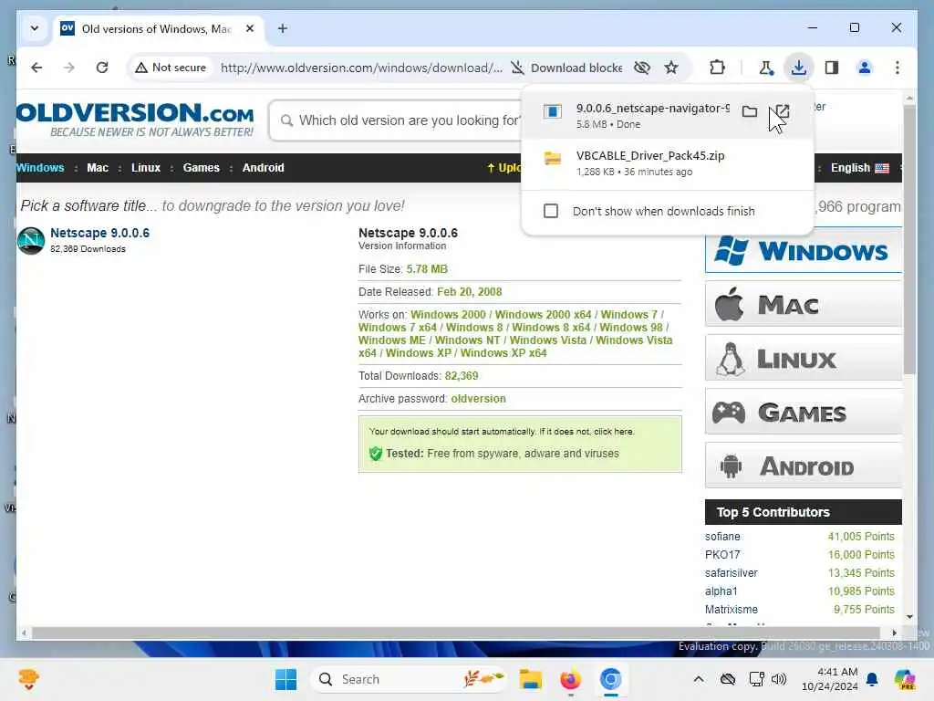
Task: Open the browser side panel
Action: 832,68
